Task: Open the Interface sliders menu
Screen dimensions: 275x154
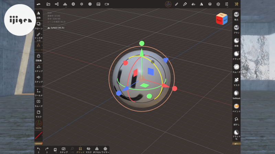Action: [x=227, y=4]
